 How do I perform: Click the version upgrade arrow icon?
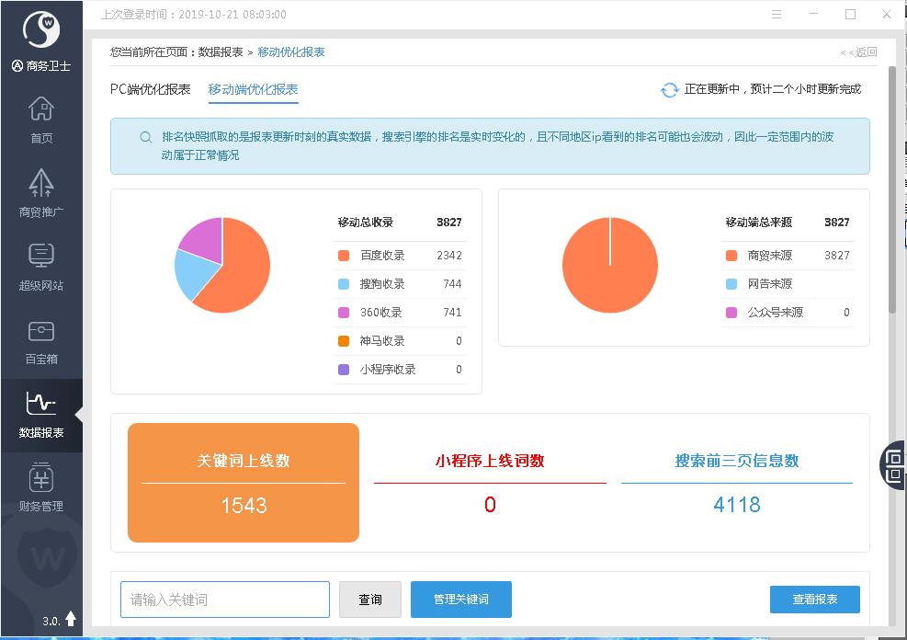(x=71, y=619)
